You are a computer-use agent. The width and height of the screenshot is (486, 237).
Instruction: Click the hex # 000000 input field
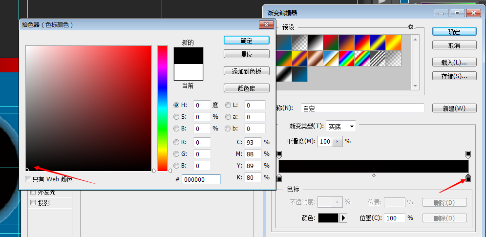[x=201, y=179]
